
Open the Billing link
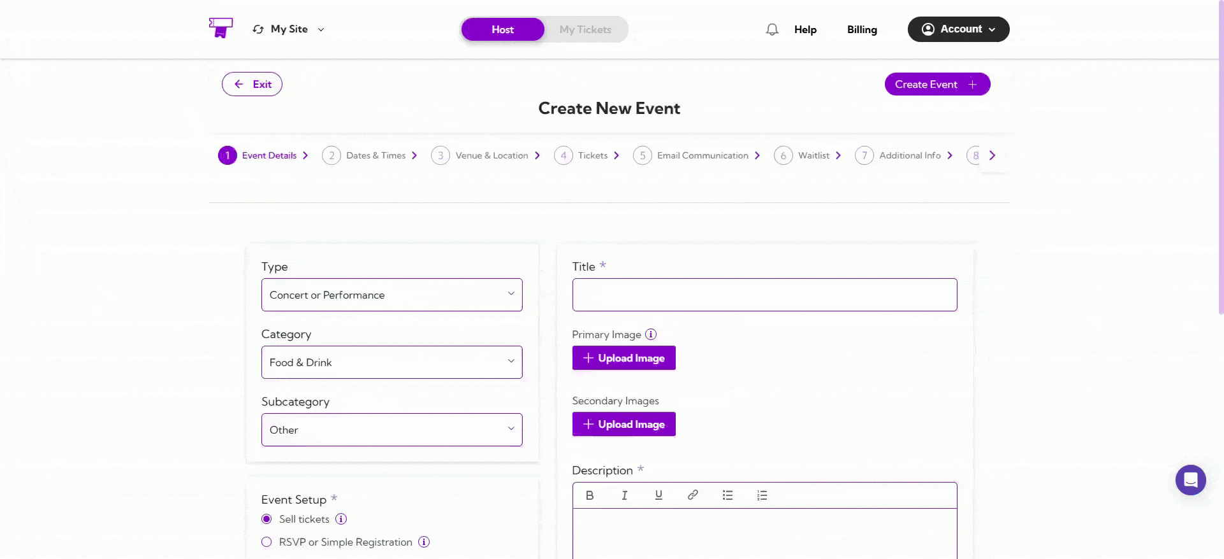coord(862,29)
